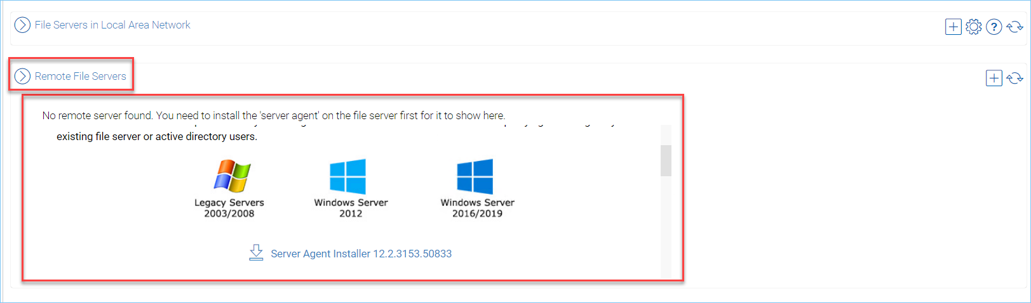Click the Windows Server 2016/2019 logo
Screen dimensions: 1031x303
point(475,176)
